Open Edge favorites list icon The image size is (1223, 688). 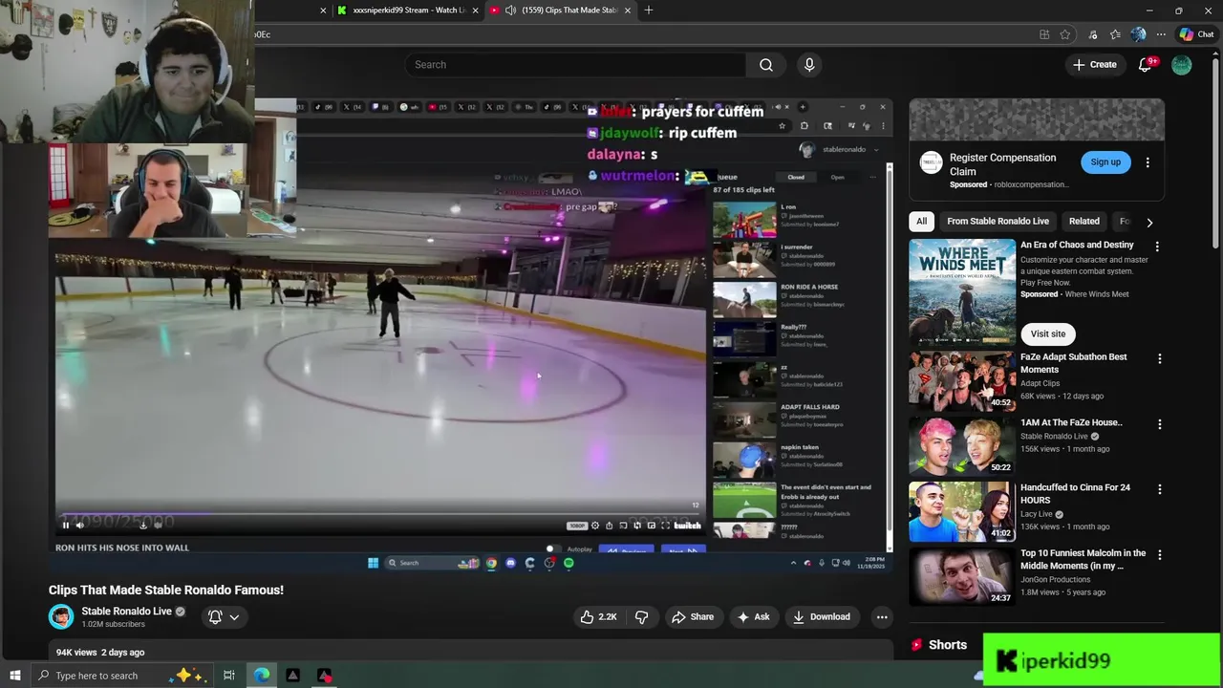tap(1115, 34)
